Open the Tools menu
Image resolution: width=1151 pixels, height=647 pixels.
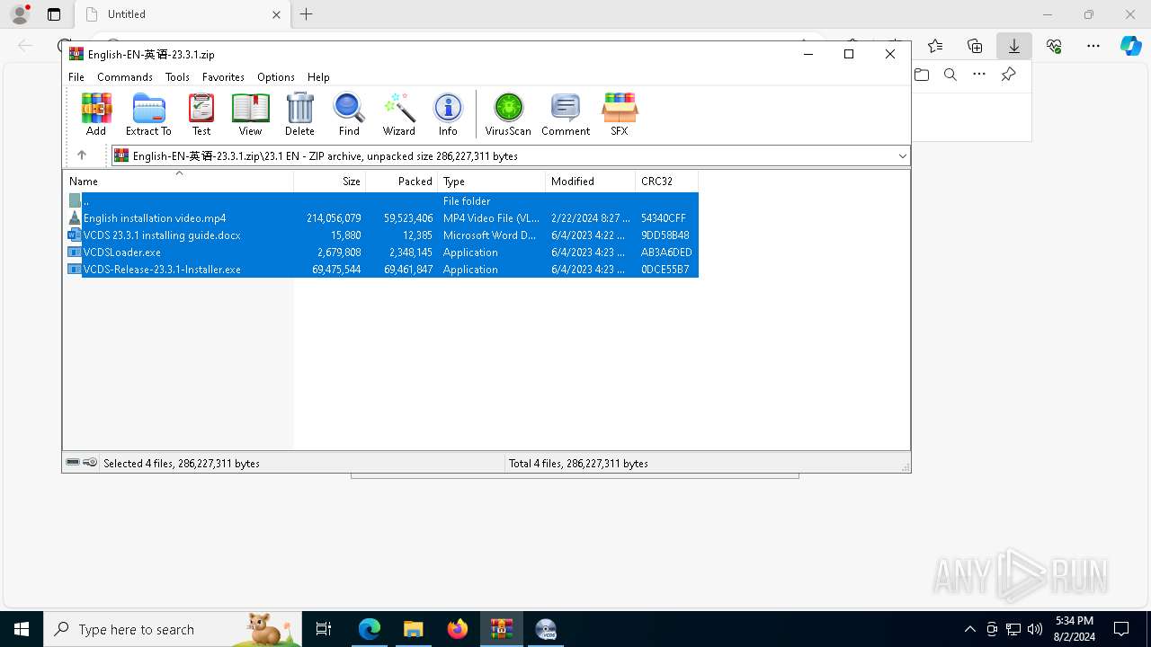click(177, 77)
